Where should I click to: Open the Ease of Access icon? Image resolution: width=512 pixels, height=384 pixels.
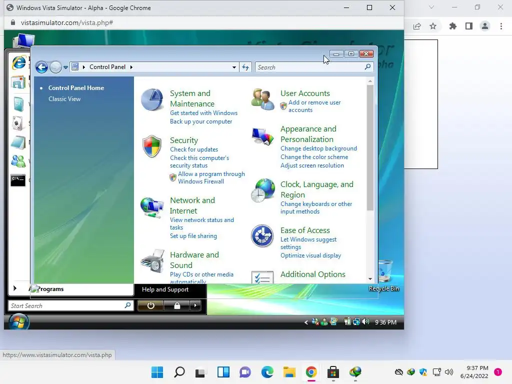coord(262,235)
